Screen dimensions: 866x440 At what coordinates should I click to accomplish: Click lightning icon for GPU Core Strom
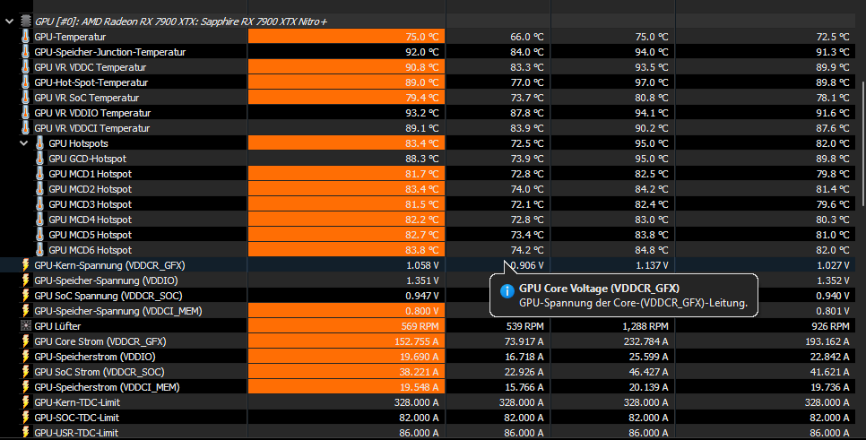click(x=25, y=341)
